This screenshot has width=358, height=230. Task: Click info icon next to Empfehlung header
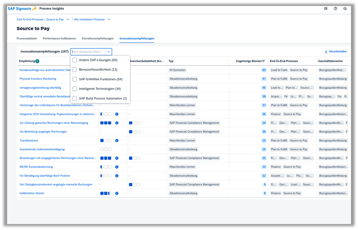37,61
